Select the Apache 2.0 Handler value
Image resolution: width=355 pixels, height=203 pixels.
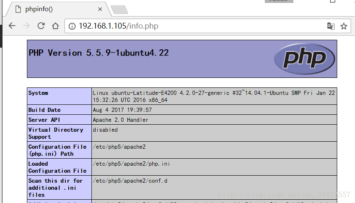point(120,120)
